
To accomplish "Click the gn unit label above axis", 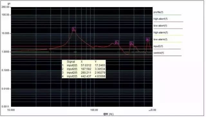I will pos(9,4).
